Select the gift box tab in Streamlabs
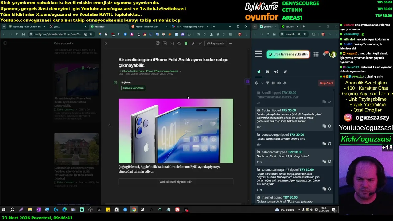Screen dimensions: 393x221 pyautogui.click(x=267, y=72)
